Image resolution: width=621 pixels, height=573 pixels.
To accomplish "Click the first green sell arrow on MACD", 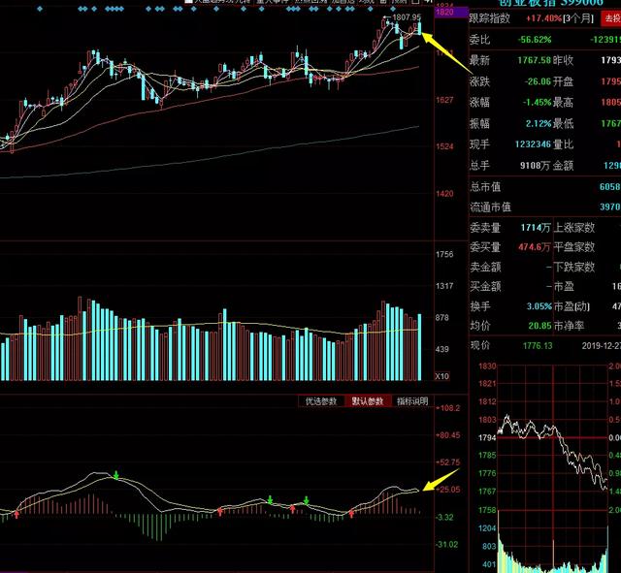I will pyautogui.click(x=116, y=475).
